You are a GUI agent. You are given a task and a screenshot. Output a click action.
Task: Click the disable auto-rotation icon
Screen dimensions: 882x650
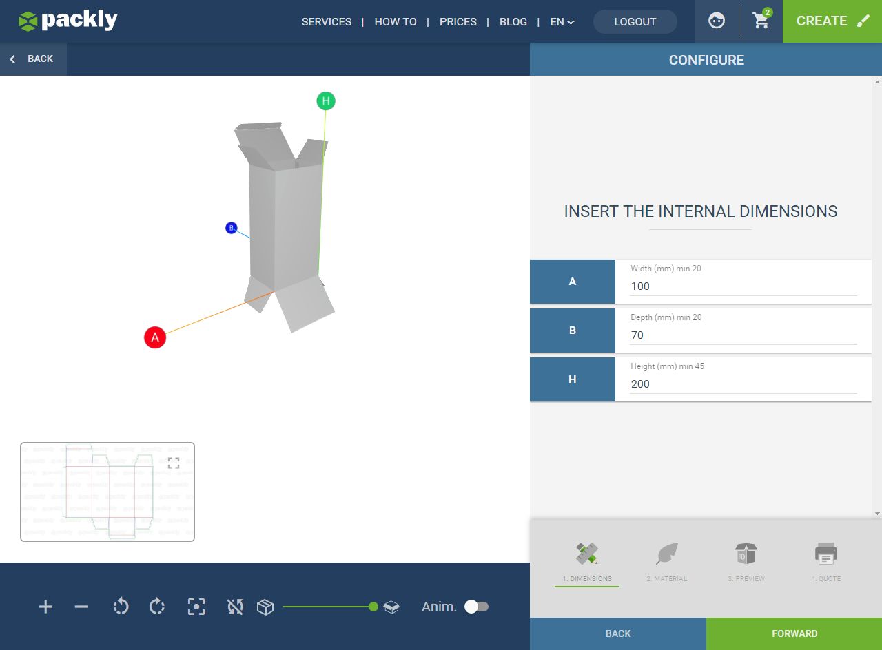click(x=235, y=607)
